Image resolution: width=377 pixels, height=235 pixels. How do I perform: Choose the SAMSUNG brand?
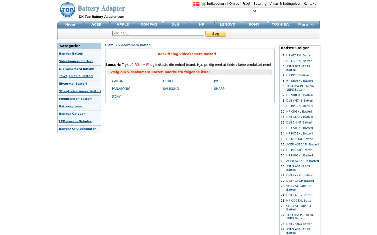(x=171, y=89)
